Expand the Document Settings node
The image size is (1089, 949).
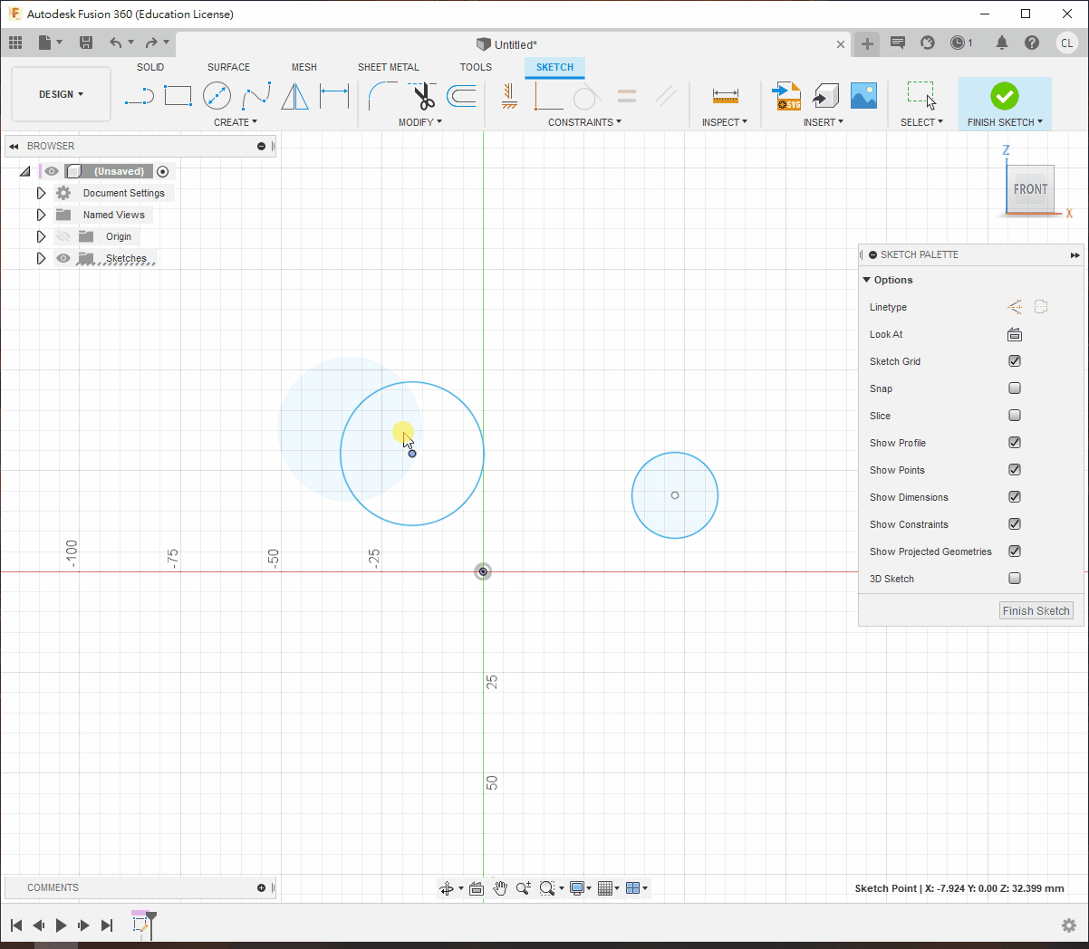pyautogui.click(x=41, y=193)
